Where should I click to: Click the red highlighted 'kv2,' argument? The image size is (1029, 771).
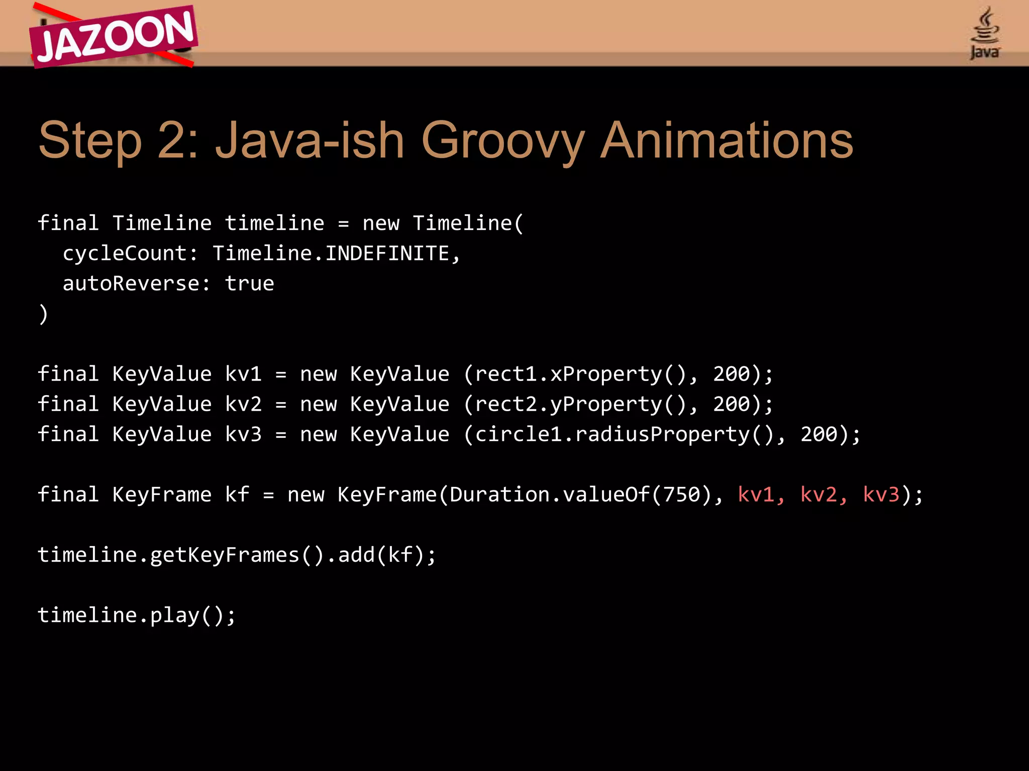824,495
